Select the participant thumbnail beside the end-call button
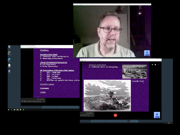Screen dimensions: 180x135 (157, 115)
